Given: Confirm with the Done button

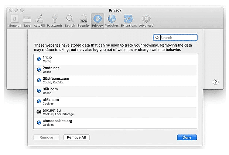Looking at the screenshot, I should point(187,137).
